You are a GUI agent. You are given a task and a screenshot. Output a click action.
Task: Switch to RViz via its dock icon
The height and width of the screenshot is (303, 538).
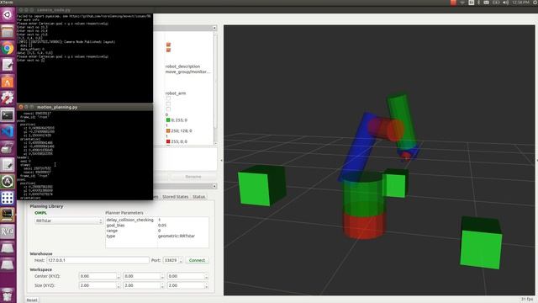8,231
